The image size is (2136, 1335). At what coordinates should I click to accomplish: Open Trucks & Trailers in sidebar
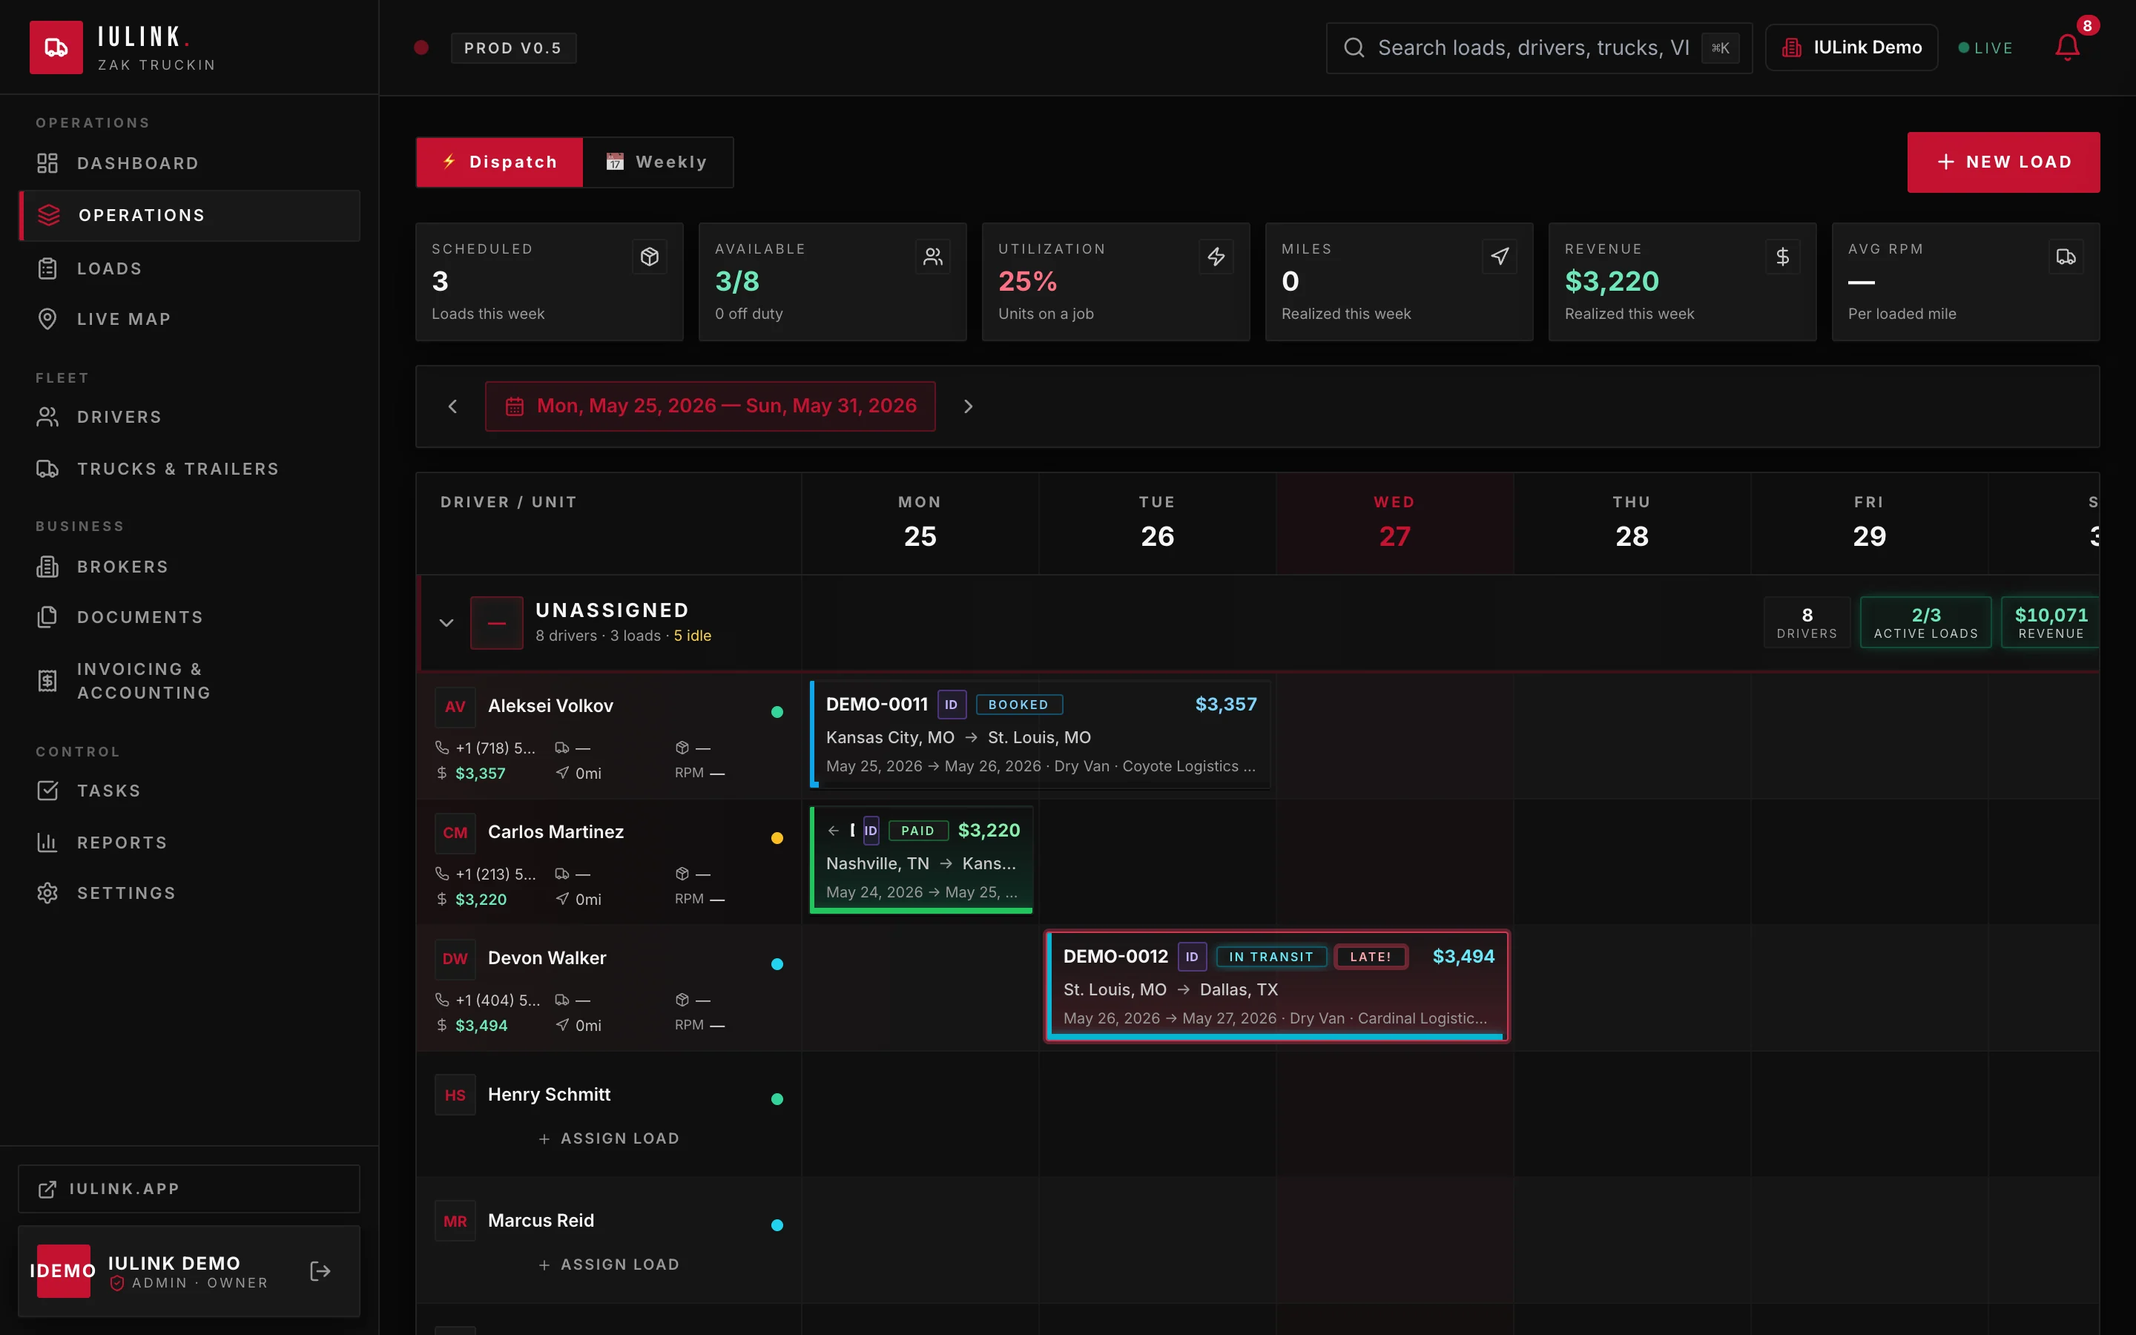[x=189, y=469]
